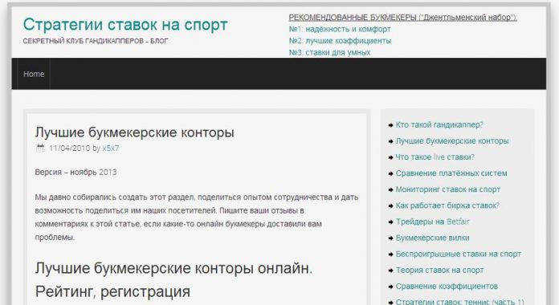Visit link №3: ставки для умных

tap(329, 52)
